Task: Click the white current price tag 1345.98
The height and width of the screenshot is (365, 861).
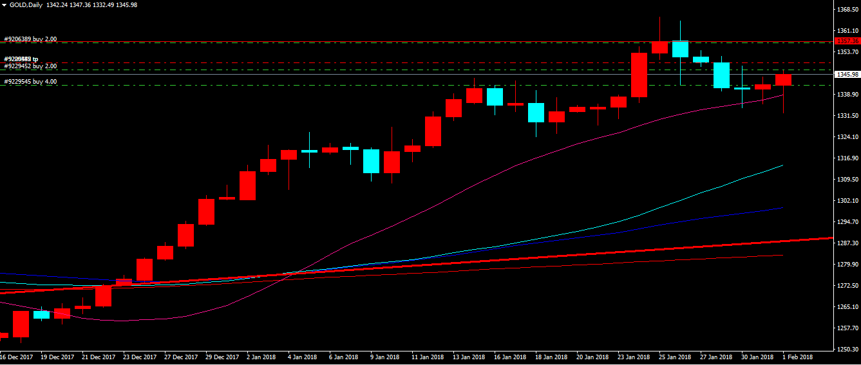Action: [847, 74]
